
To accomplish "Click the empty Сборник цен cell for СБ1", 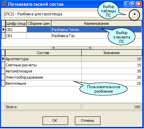I will pos(39,36).
